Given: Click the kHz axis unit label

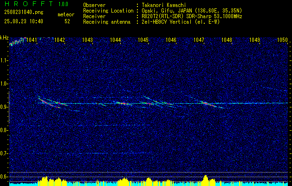Looking at the screenshot, I should coord(4,38).
